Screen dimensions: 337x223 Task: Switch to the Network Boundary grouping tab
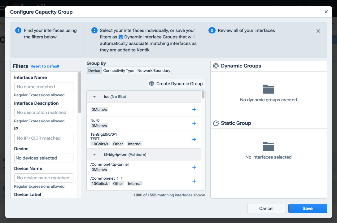click(x=154, y=70)
